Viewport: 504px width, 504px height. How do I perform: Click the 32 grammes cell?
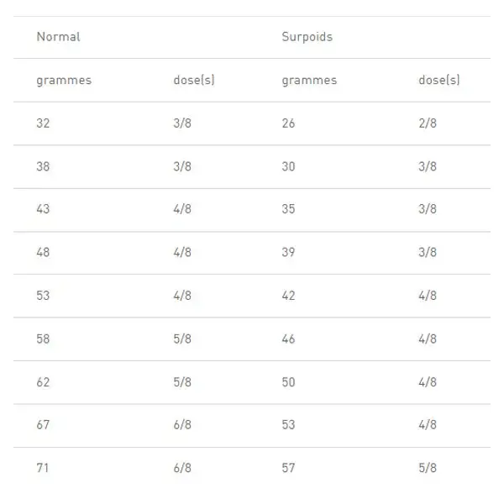(43, 123)
